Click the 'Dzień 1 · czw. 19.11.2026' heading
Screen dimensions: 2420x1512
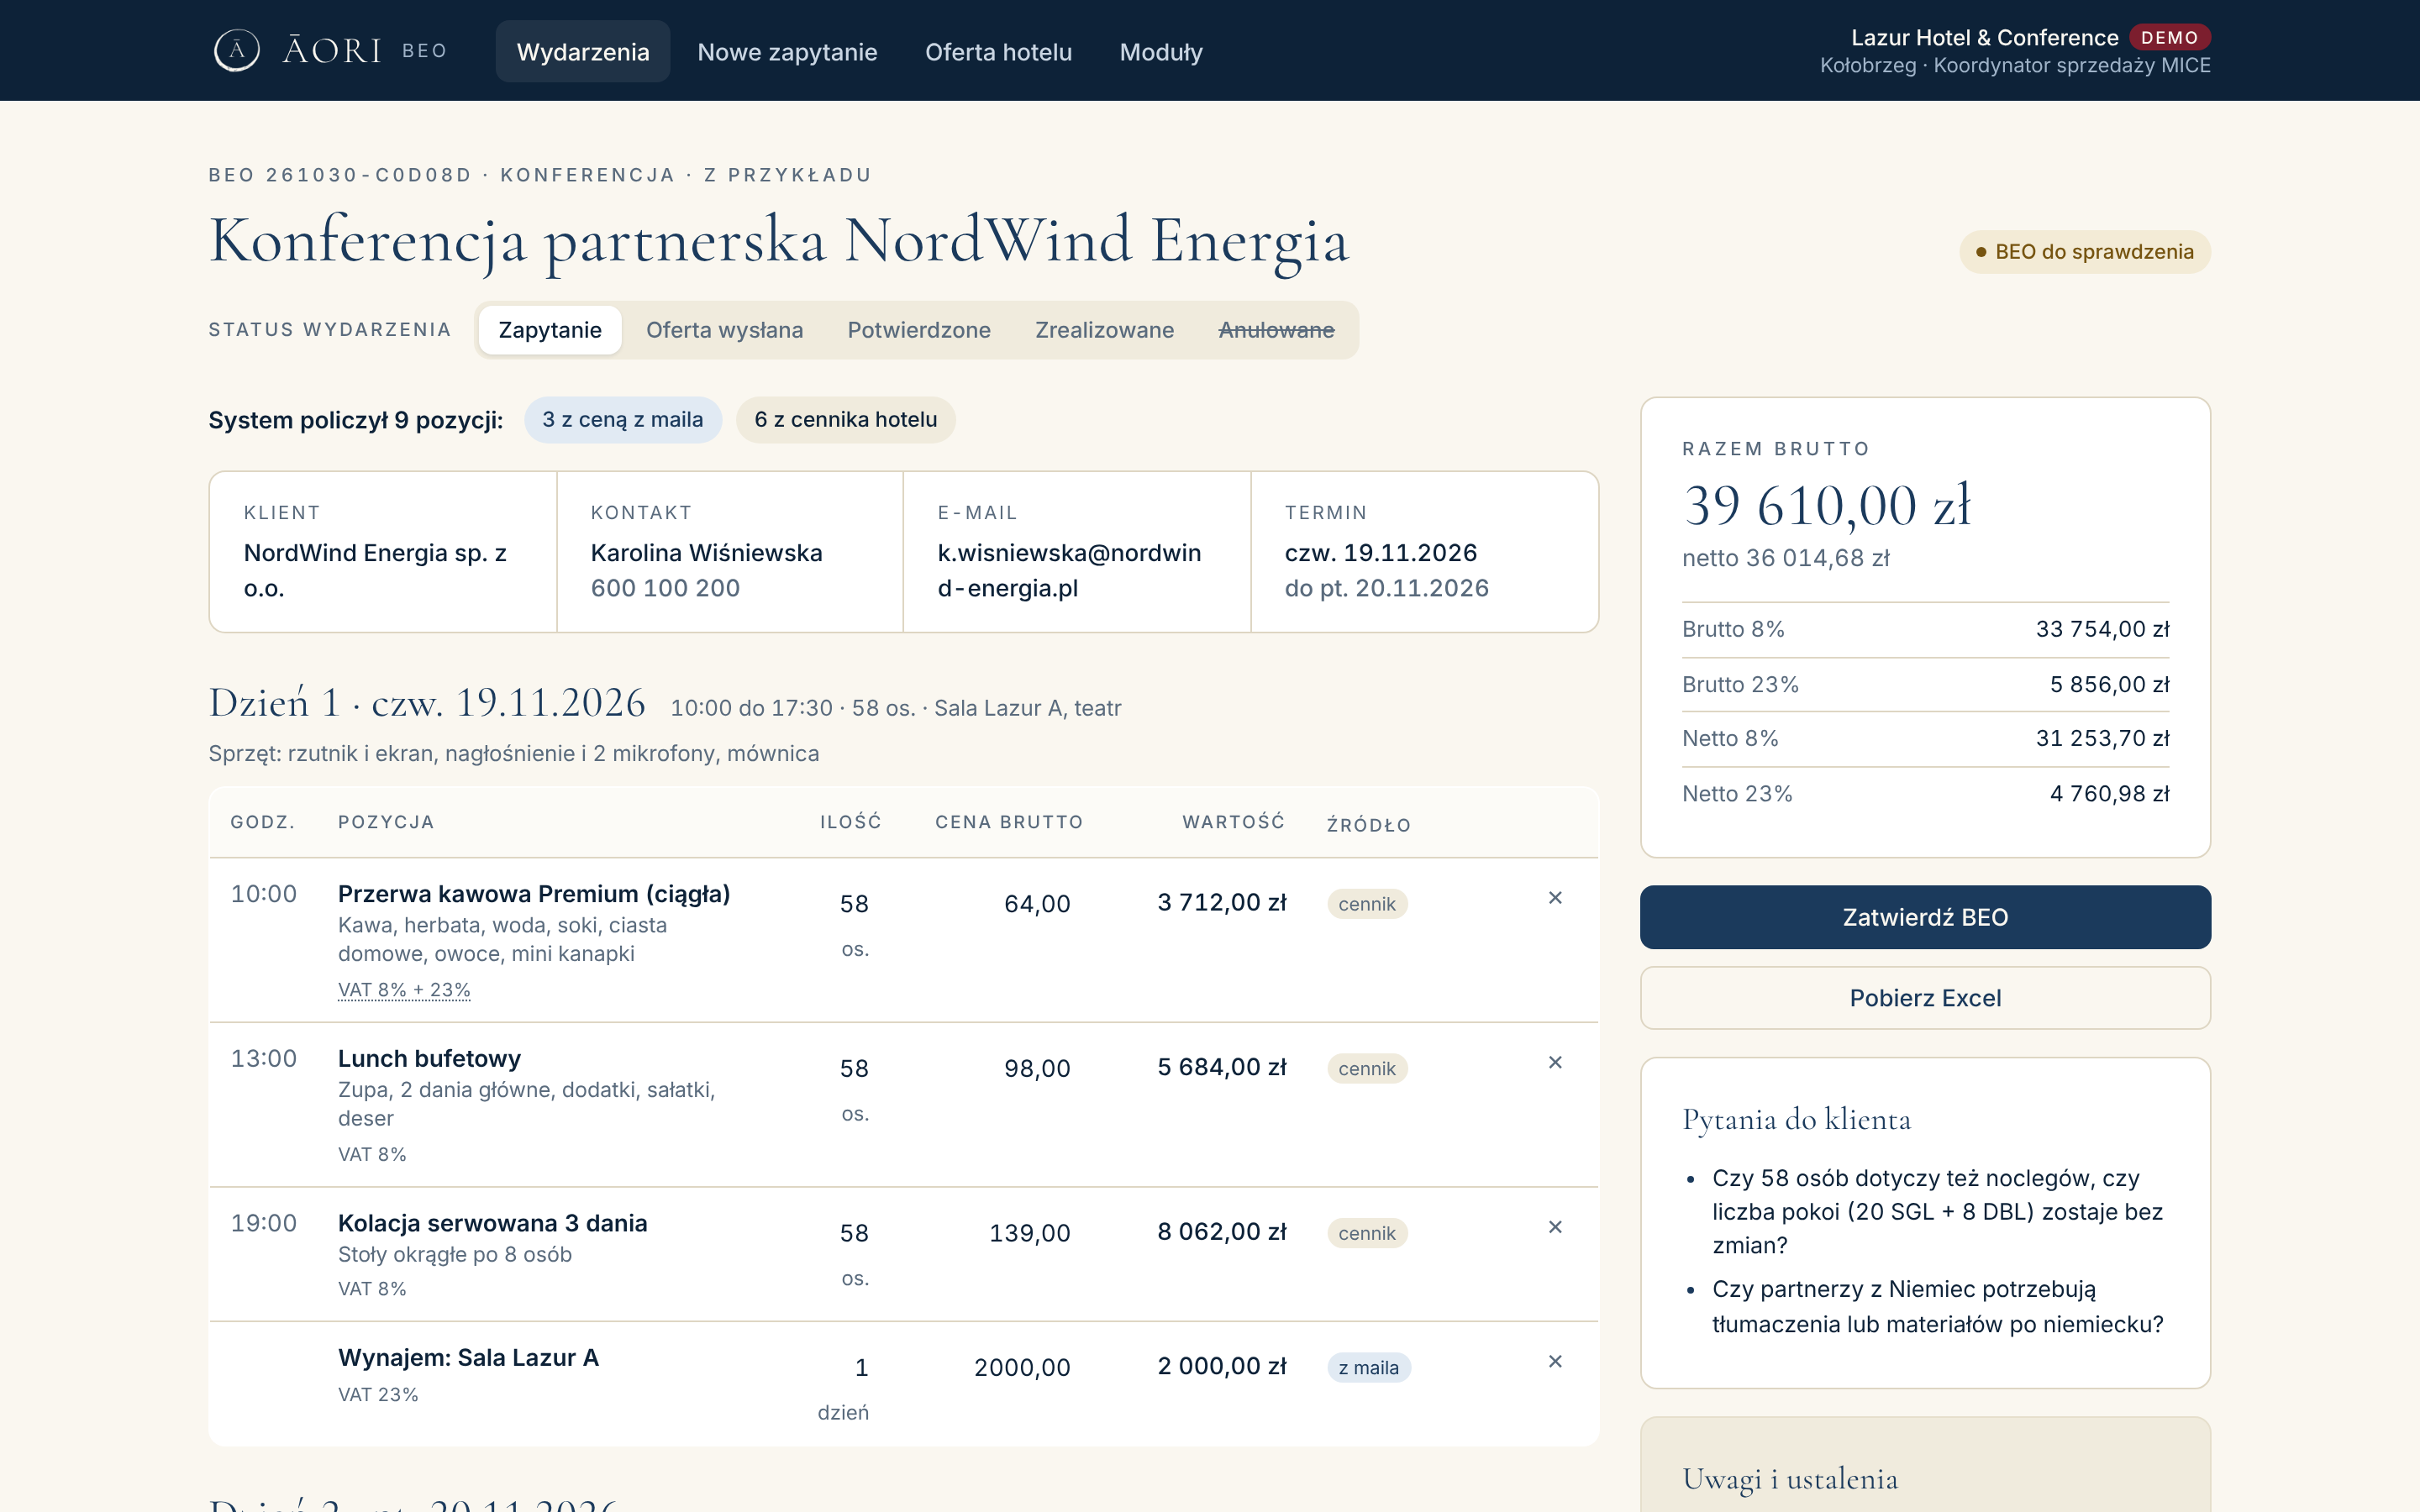coord(427,703)
